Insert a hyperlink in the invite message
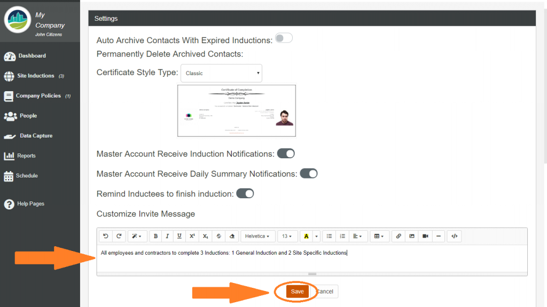The width and height of the screenshot is (547, 307). (x=398, y=236)
